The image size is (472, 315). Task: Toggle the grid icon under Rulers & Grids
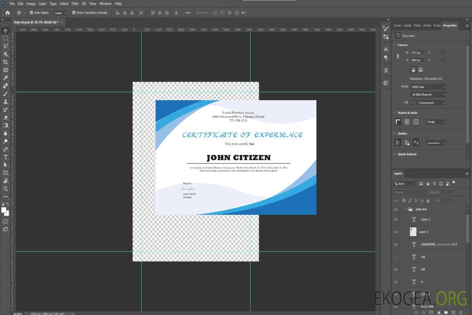click(x=407, y=122)
